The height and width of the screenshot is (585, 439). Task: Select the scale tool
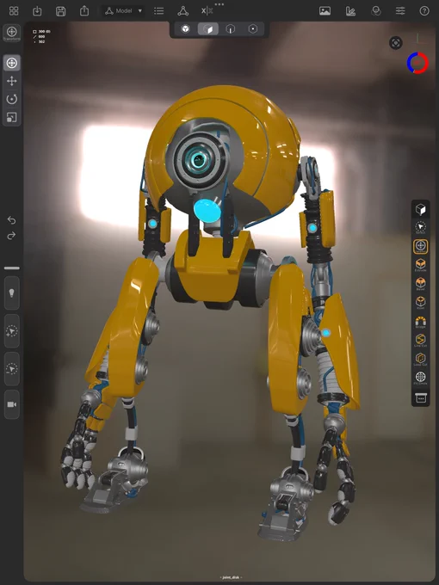[12, 117]
